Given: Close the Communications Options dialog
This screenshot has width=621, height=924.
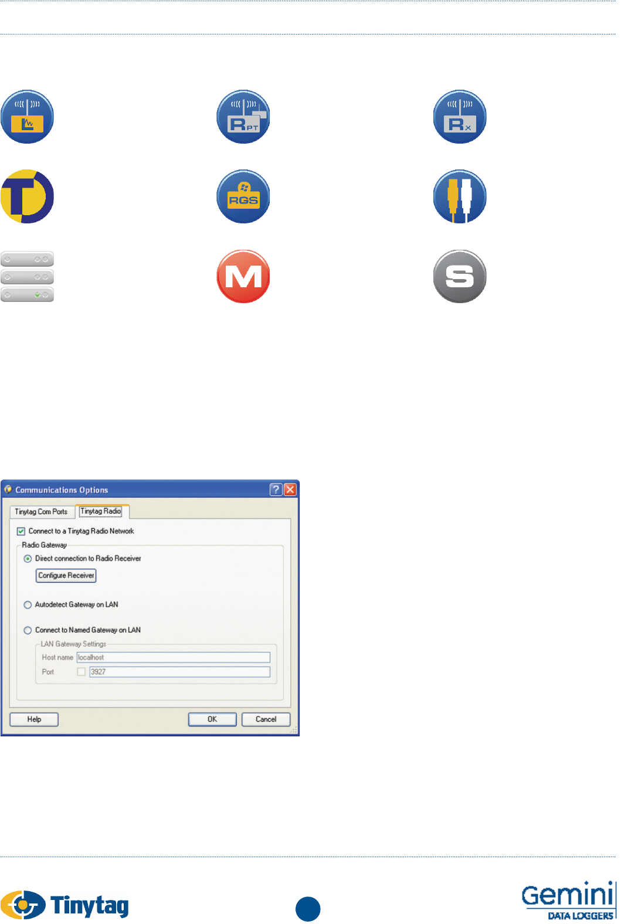Looking at the screenshot, I should pos(290,490).
